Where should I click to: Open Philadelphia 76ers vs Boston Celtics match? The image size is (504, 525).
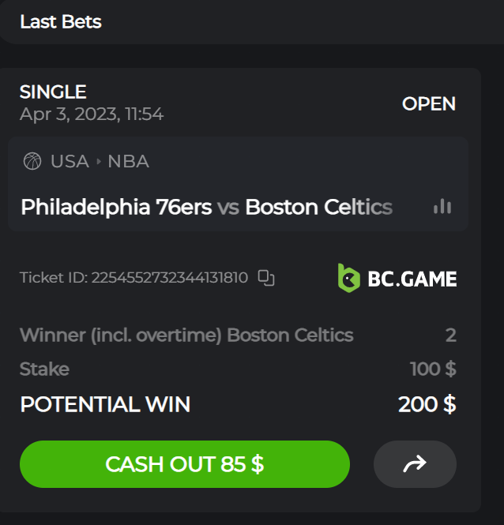[x=206, y=208]
